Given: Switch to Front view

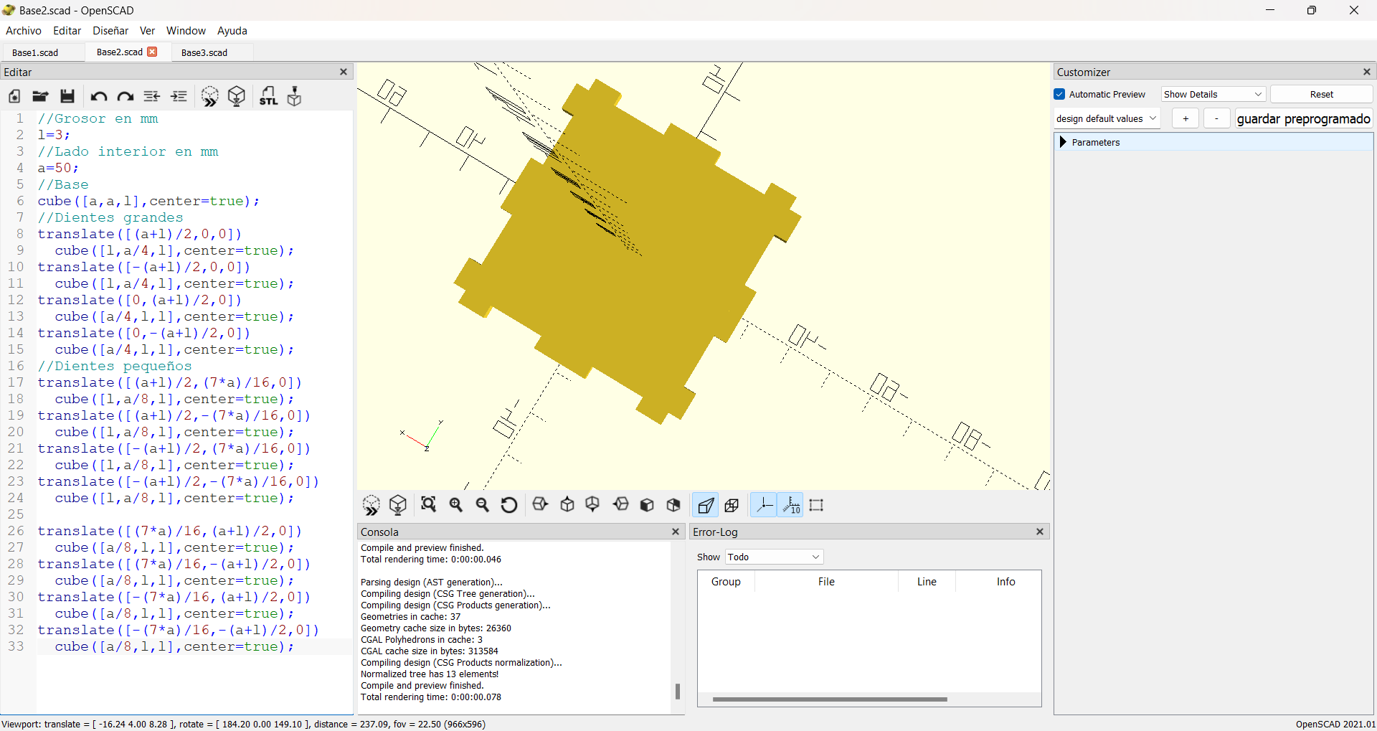Looking at the screenshot, I should (x=647, y=505).
